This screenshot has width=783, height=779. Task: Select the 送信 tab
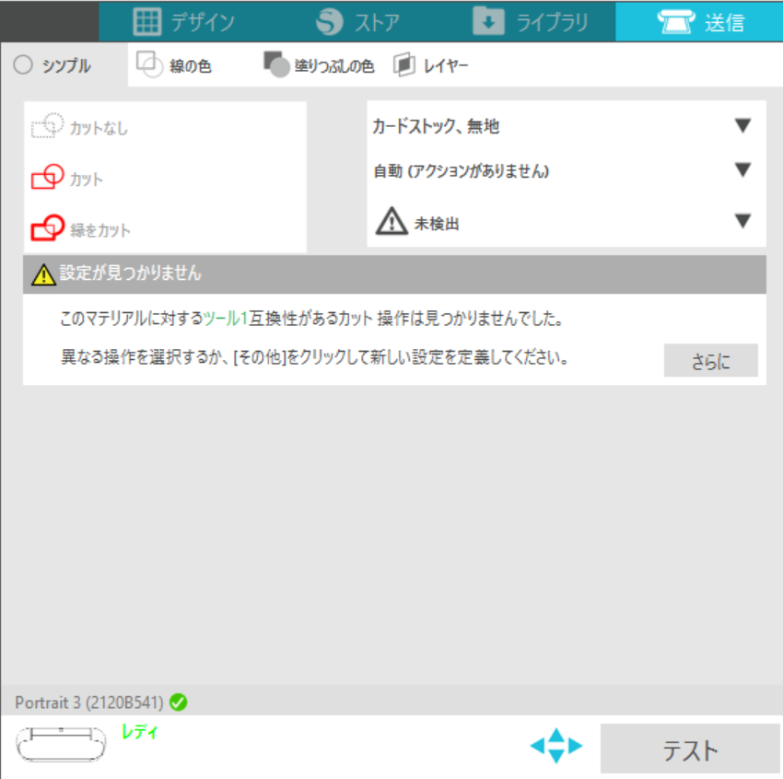pyautogui.click(x=699, y=21)
